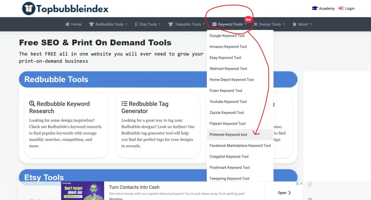This screenshot has height=200, width=371.
Task: Click the Keyword Tools list icon
Action: [214, 24]
